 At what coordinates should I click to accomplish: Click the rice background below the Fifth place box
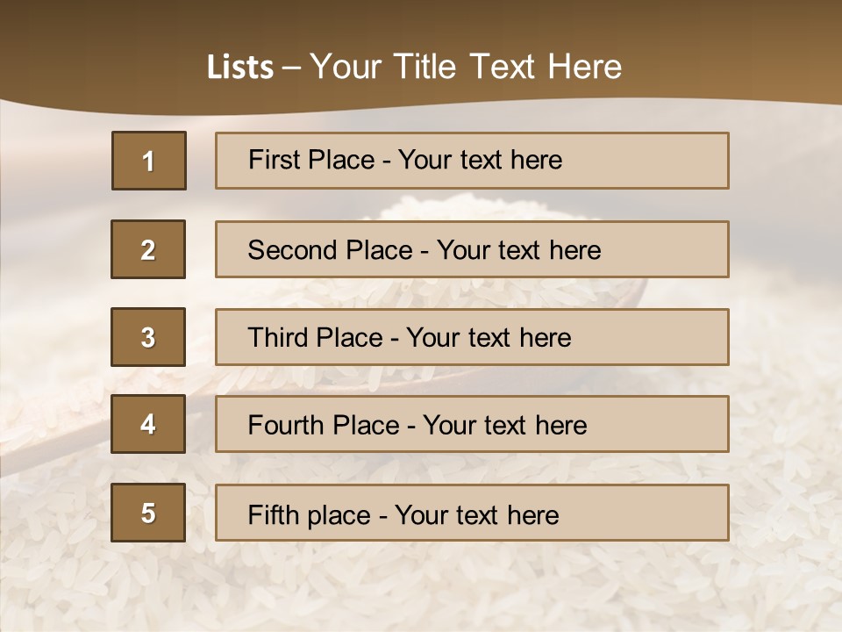(x=421, y=585)
